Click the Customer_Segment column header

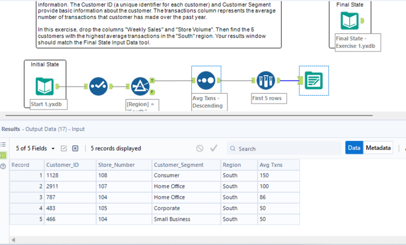[x=186, y=165]
